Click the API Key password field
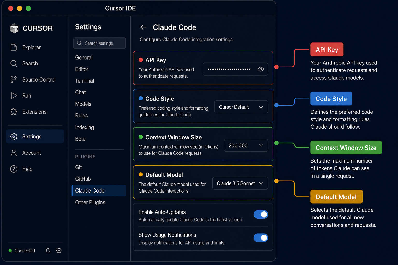Image resolution: width=398 pixels, height=265 pixels. pyautogui.click(x=235, y=69)
